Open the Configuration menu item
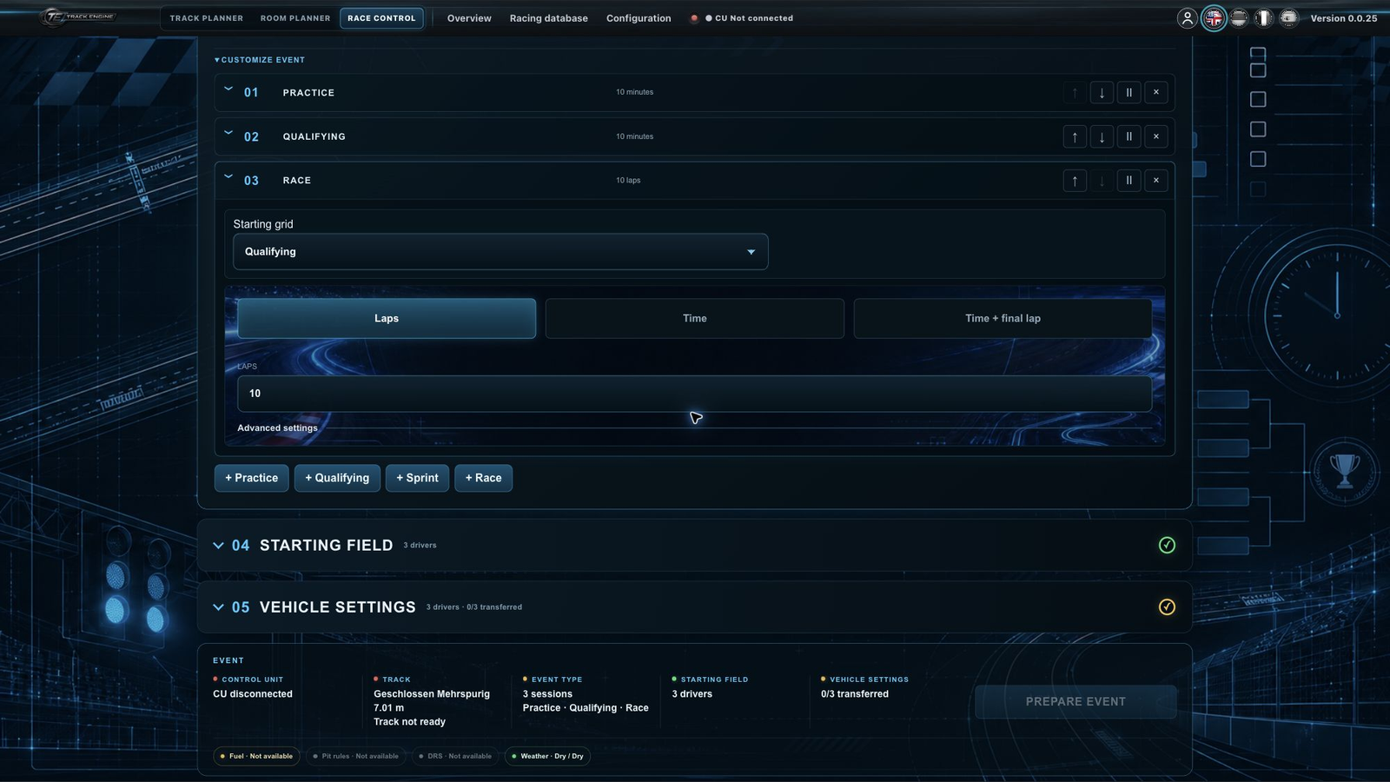Viewport: 1390px width, 782px height. coord(639,18)
